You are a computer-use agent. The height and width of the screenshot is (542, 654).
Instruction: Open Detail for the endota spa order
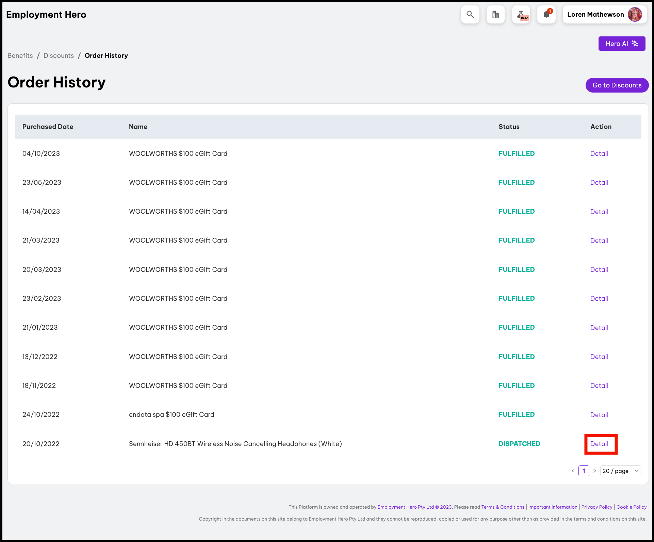point(599,415)
